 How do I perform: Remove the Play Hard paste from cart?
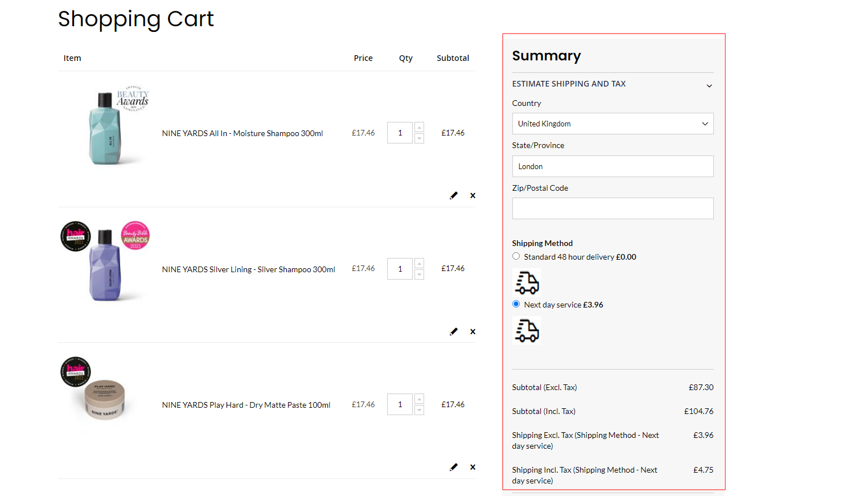[x=473, y=466]
